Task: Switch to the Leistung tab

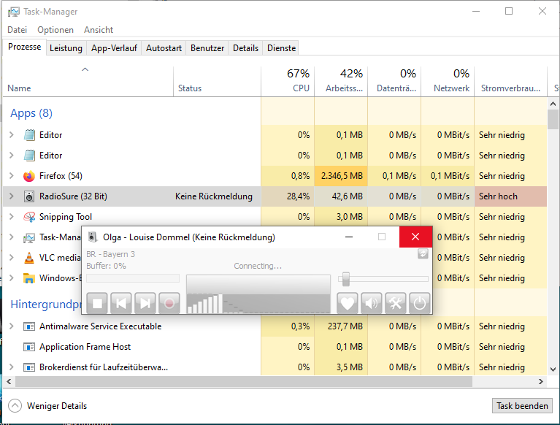Action: pos(66,48)
